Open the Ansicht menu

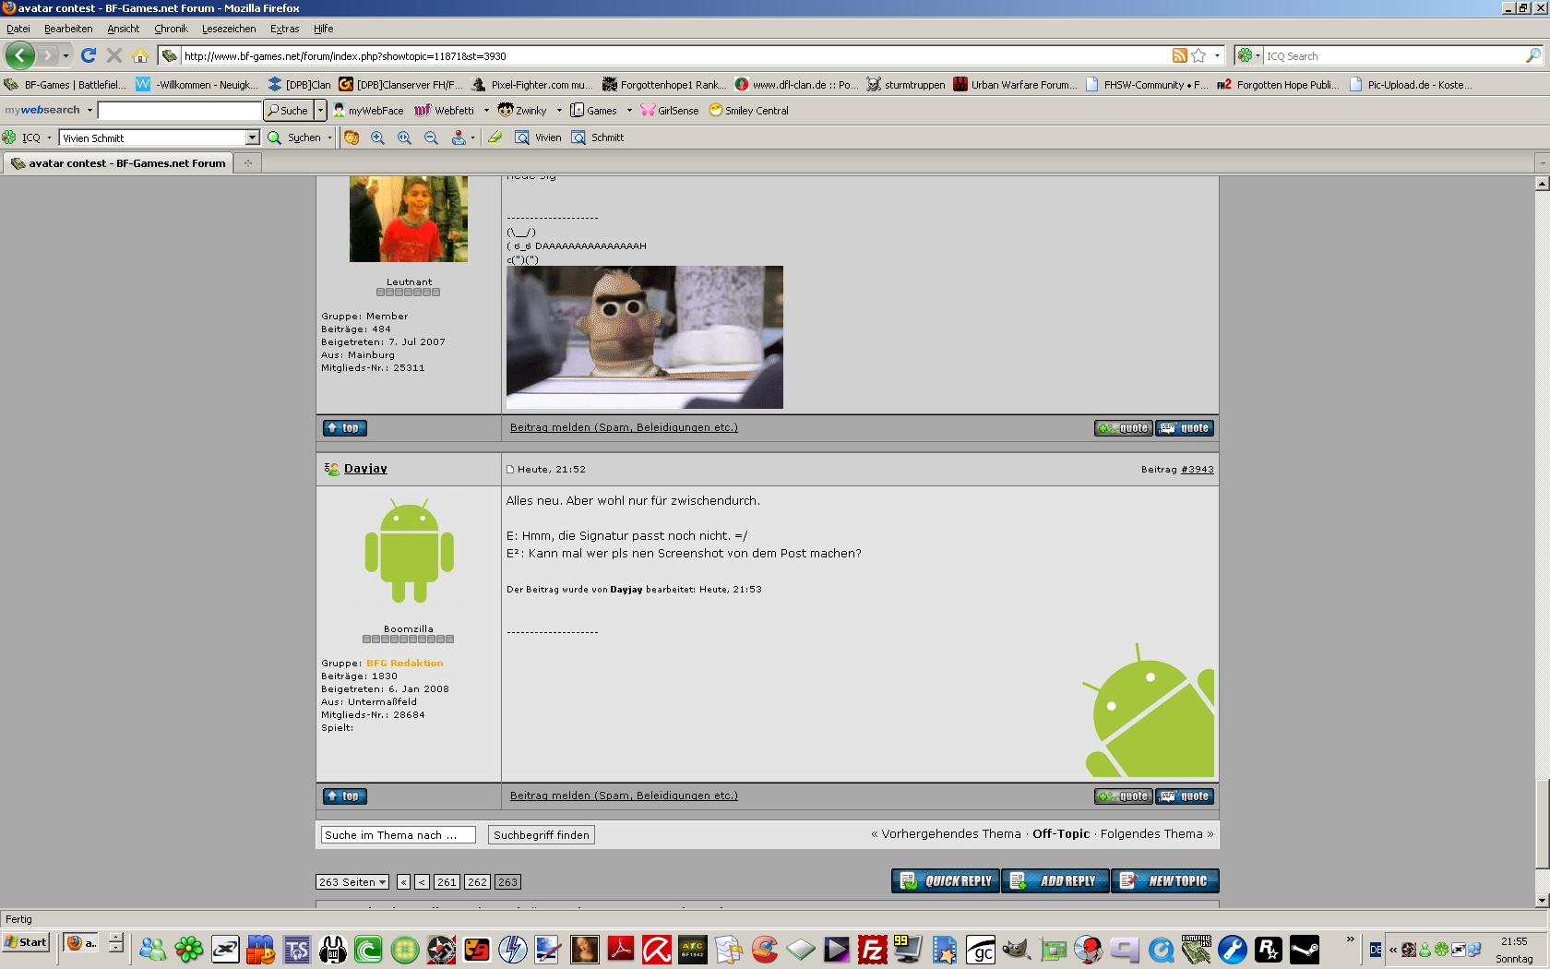[x=123, y=29]
